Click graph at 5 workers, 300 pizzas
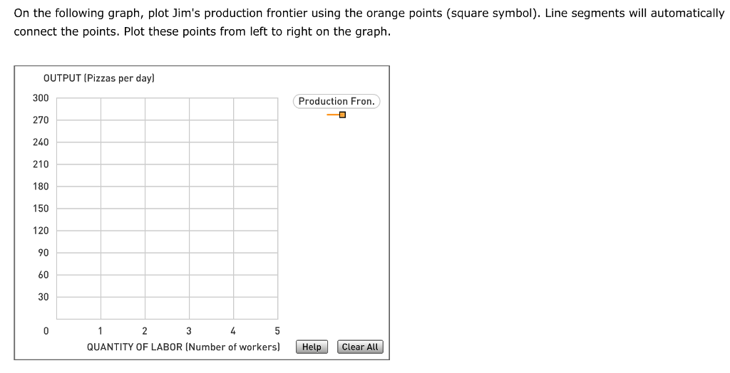 click(277, 98)
